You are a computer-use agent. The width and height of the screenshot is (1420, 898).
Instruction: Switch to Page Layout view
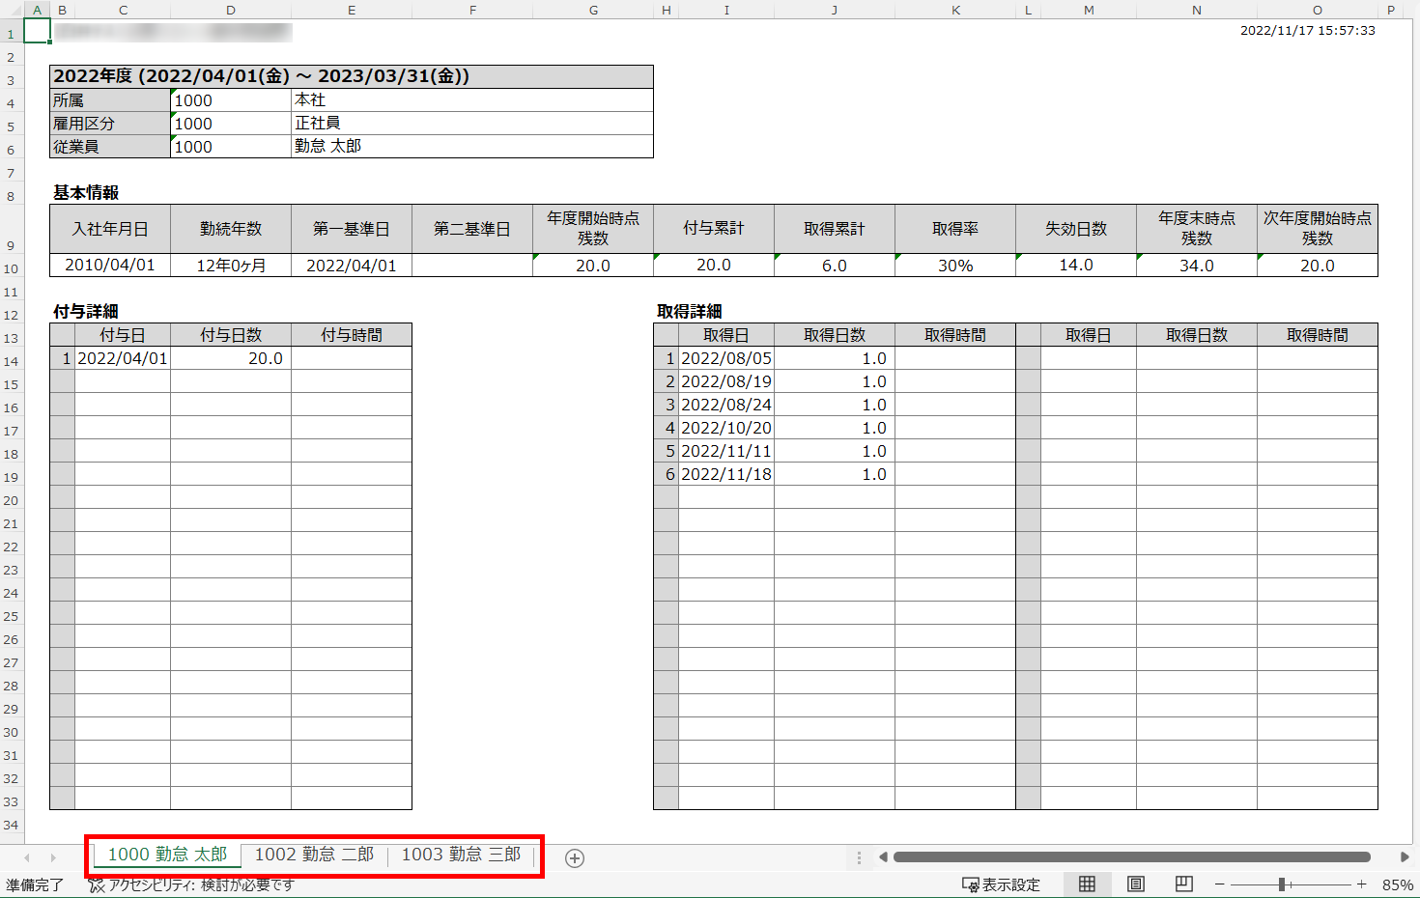[1136, 884]
